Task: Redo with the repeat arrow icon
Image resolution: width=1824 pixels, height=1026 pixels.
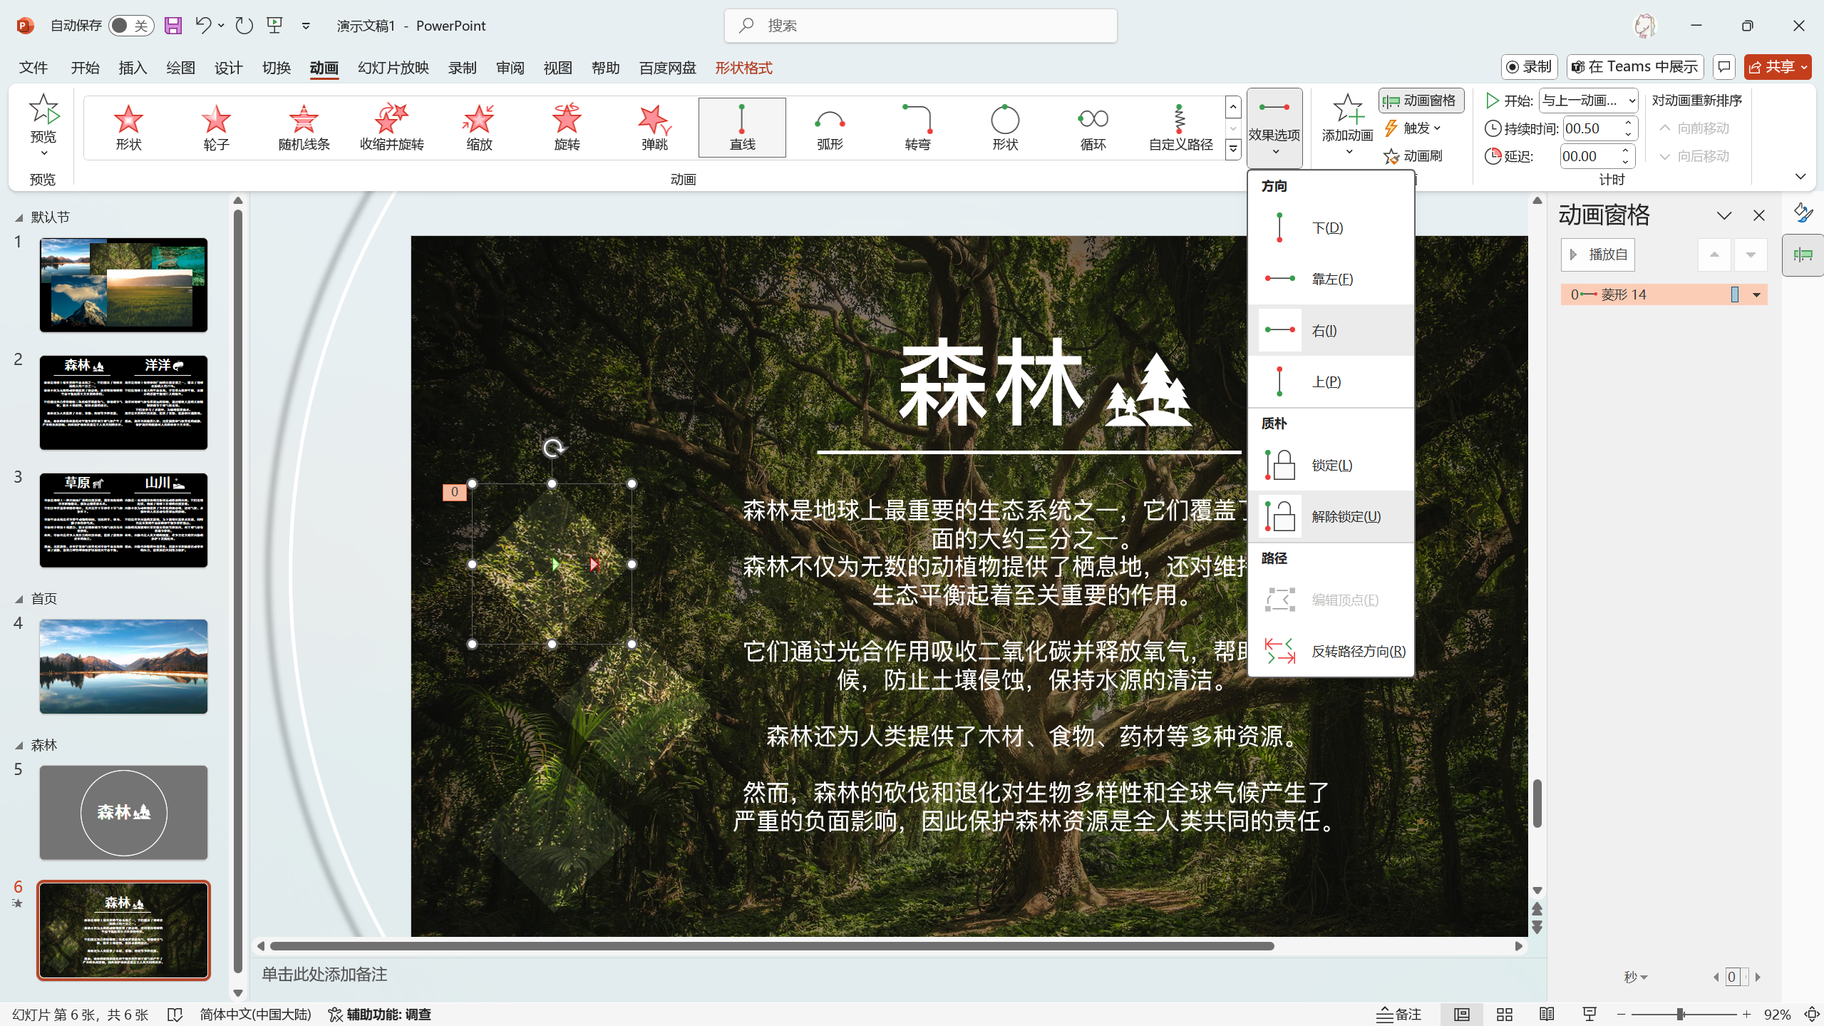Action: [244, 26]
